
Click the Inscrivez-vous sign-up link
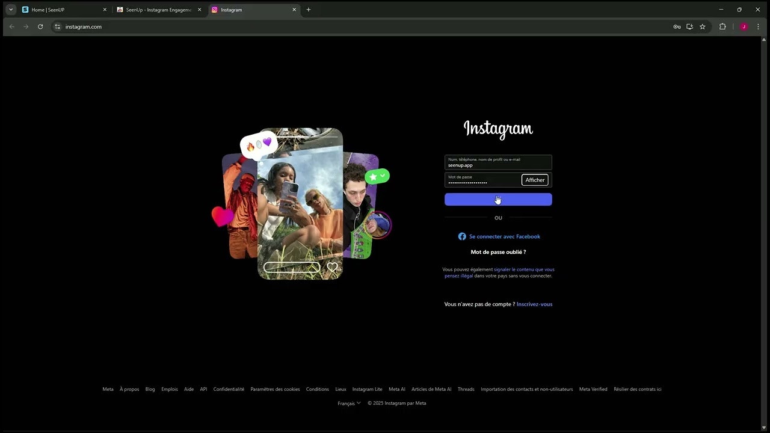(x=534, y=304)
